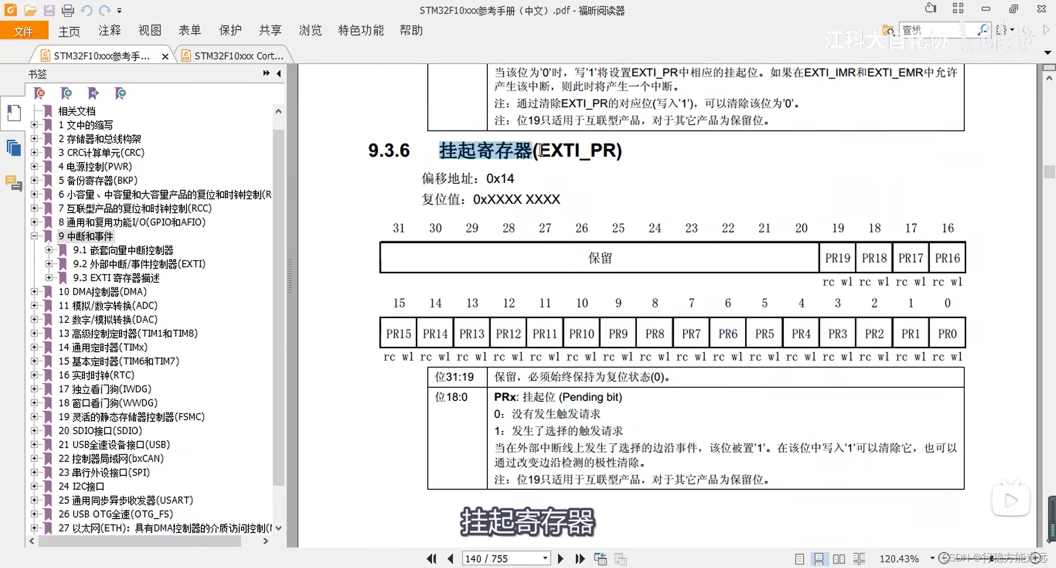Open the zoom level dropdown 120.43%
The image size is (1056, 568).
(933, 559)
